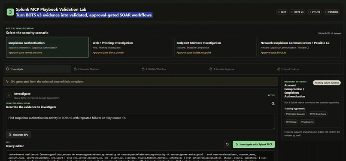The image size is (346, 161).
Task: Click the lock icon beside Validate Workflow
Action: click(x=143, y=69)
